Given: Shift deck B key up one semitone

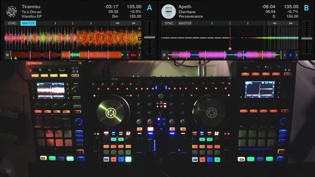Looking at the screenshot, I should point(297,55).
